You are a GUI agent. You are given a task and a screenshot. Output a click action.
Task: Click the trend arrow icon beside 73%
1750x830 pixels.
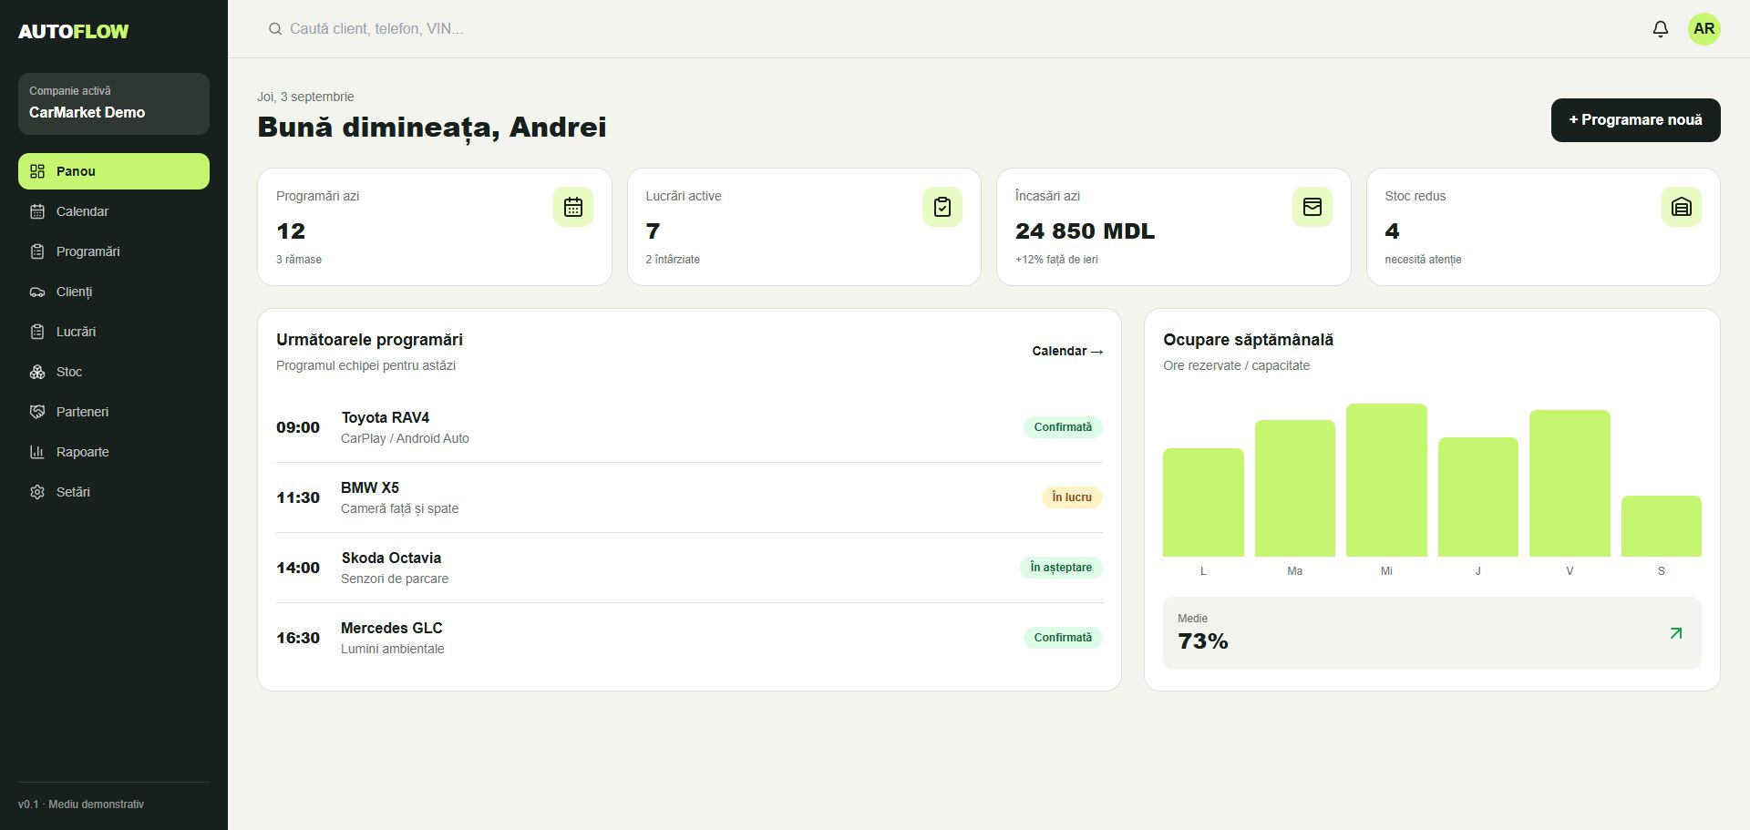(1675, 633)
